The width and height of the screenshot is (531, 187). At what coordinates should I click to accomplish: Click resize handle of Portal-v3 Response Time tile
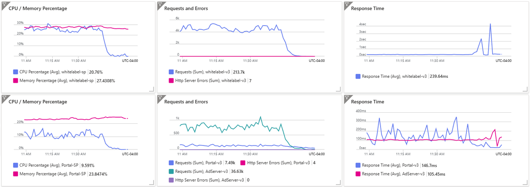pos(525,183)
